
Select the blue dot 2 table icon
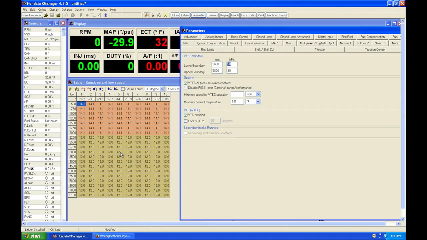coord(101,89)
